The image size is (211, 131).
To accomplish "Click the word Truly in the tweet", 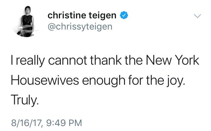I will point(24,100).
